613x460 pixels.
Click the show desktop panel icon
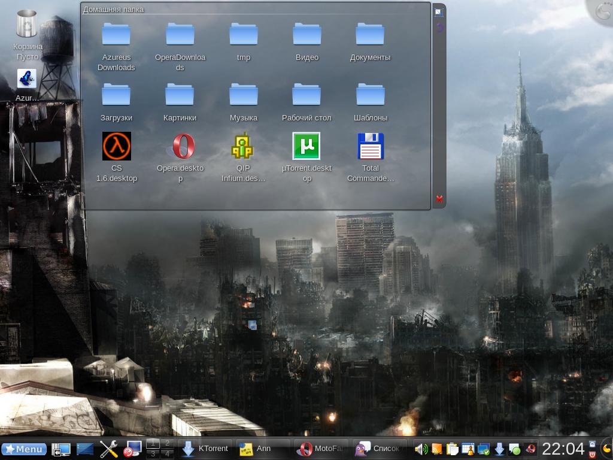coord(61,449)
